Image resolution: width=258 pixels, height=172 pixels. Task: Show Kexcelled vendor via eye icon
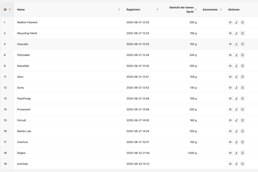(x=230, y=66)
